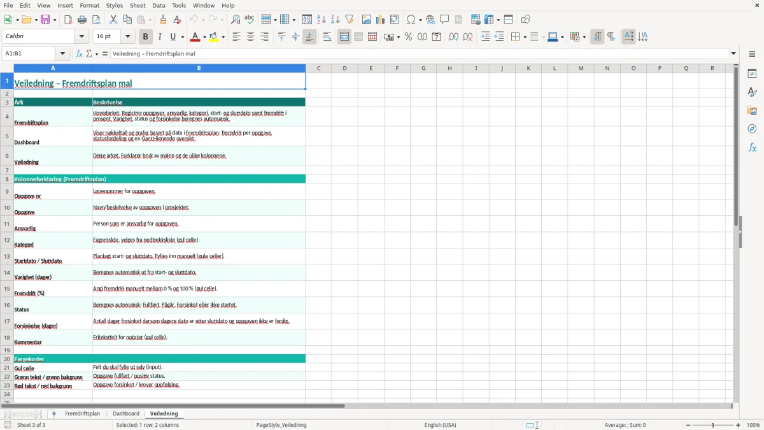The width and height of the screenshot is (764, 430).
Task: Expand the formula bar
Action: [x=733, y=54]
